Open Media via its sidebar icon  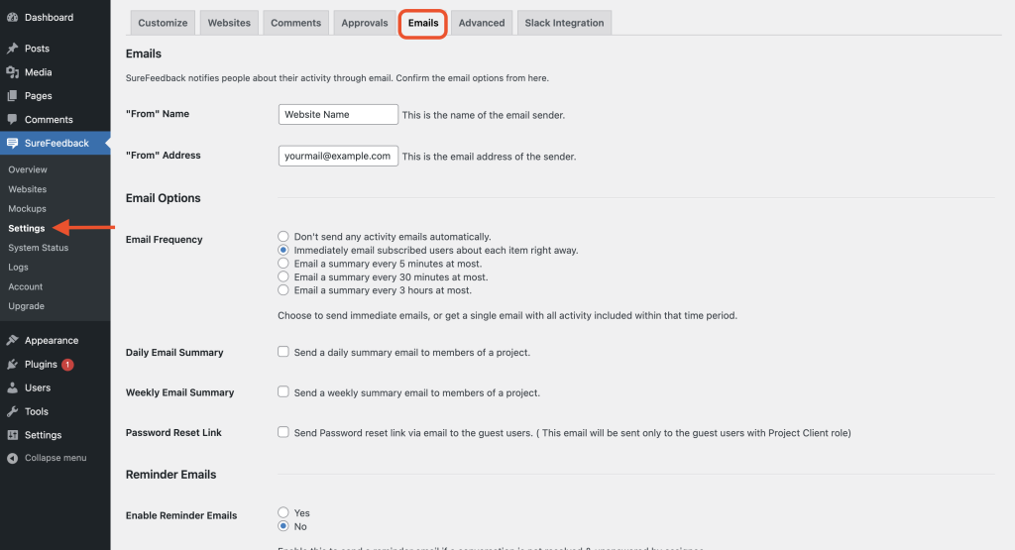[x=12, y=72]
